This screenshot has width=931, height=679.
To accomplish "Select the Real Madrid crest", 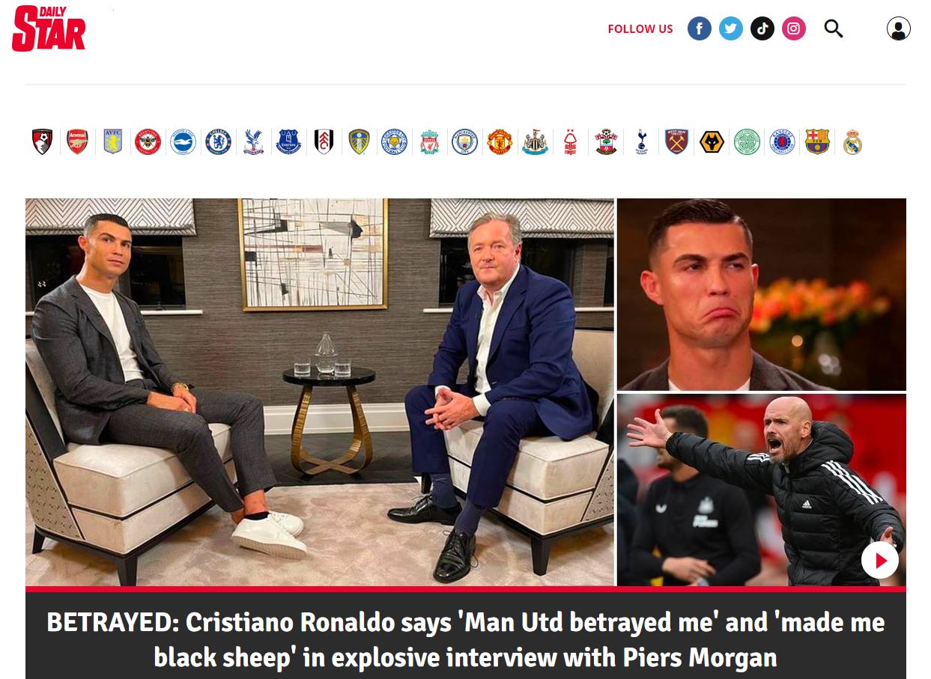I will 852,141.
